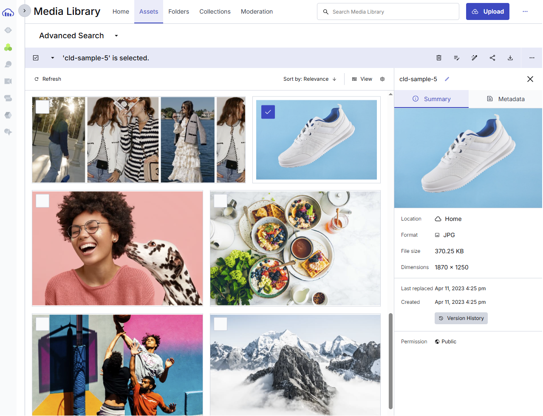The height and width of the screenshot is (416, 543).
Task: Switch to the Metadata tab
Action: [x=506, y=99]
